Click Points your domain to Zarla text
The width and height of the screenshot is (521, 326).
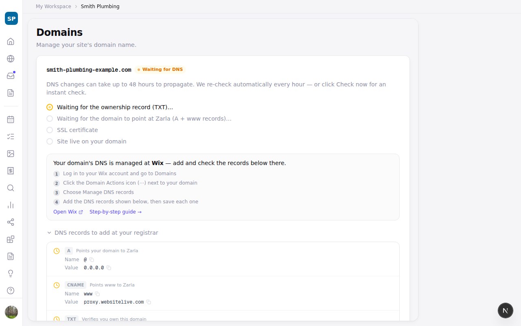107,251
